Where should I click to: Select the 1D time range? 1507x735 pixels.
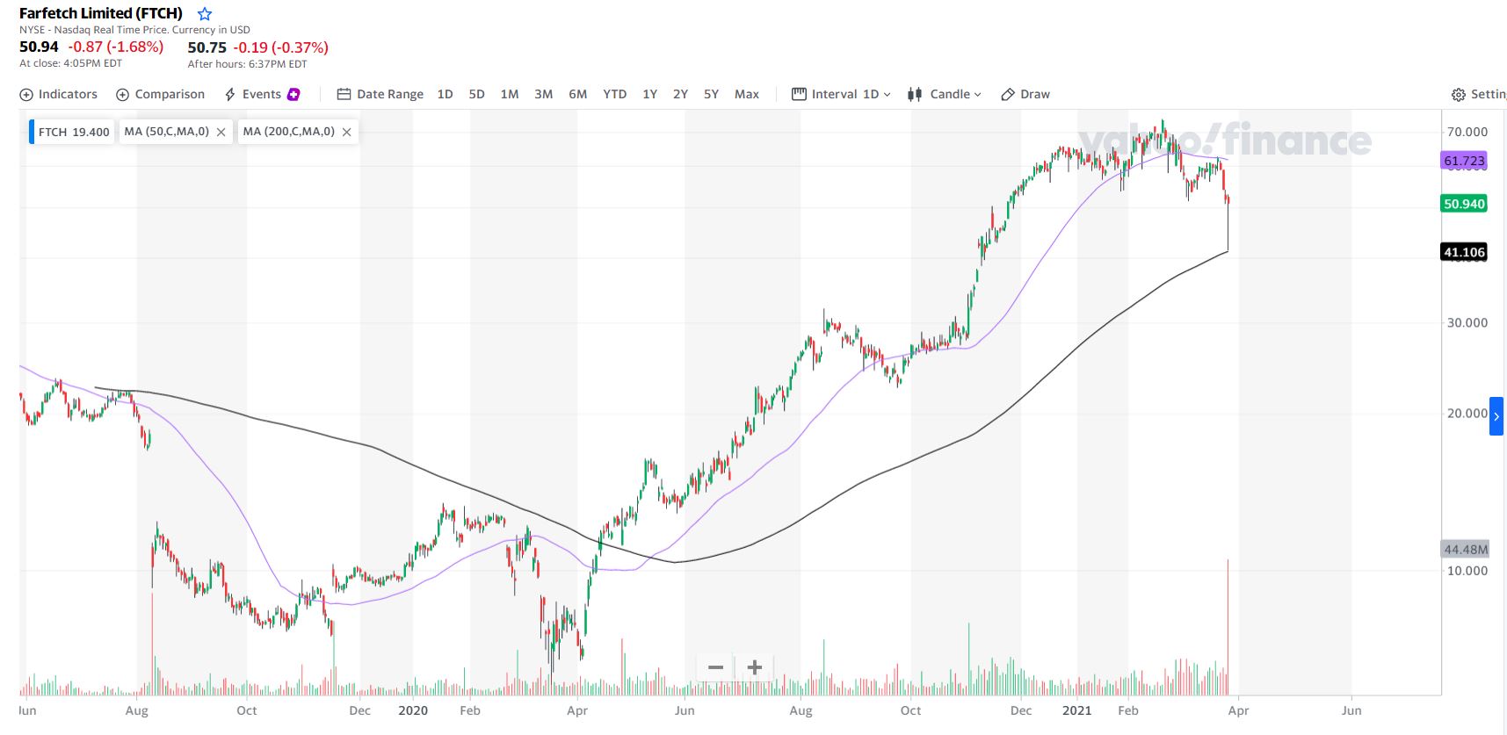pos(446,94)
